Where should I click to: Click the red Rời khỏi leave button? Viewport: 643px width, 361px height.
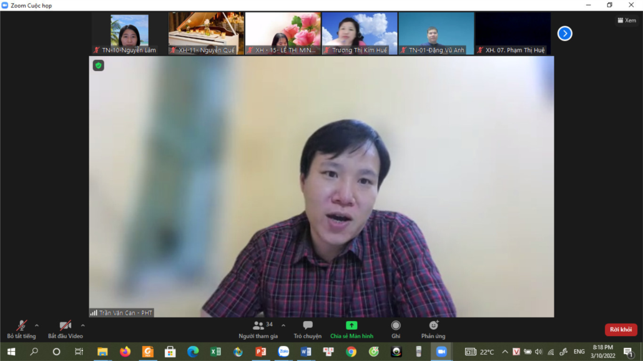[x=621, y=330]
